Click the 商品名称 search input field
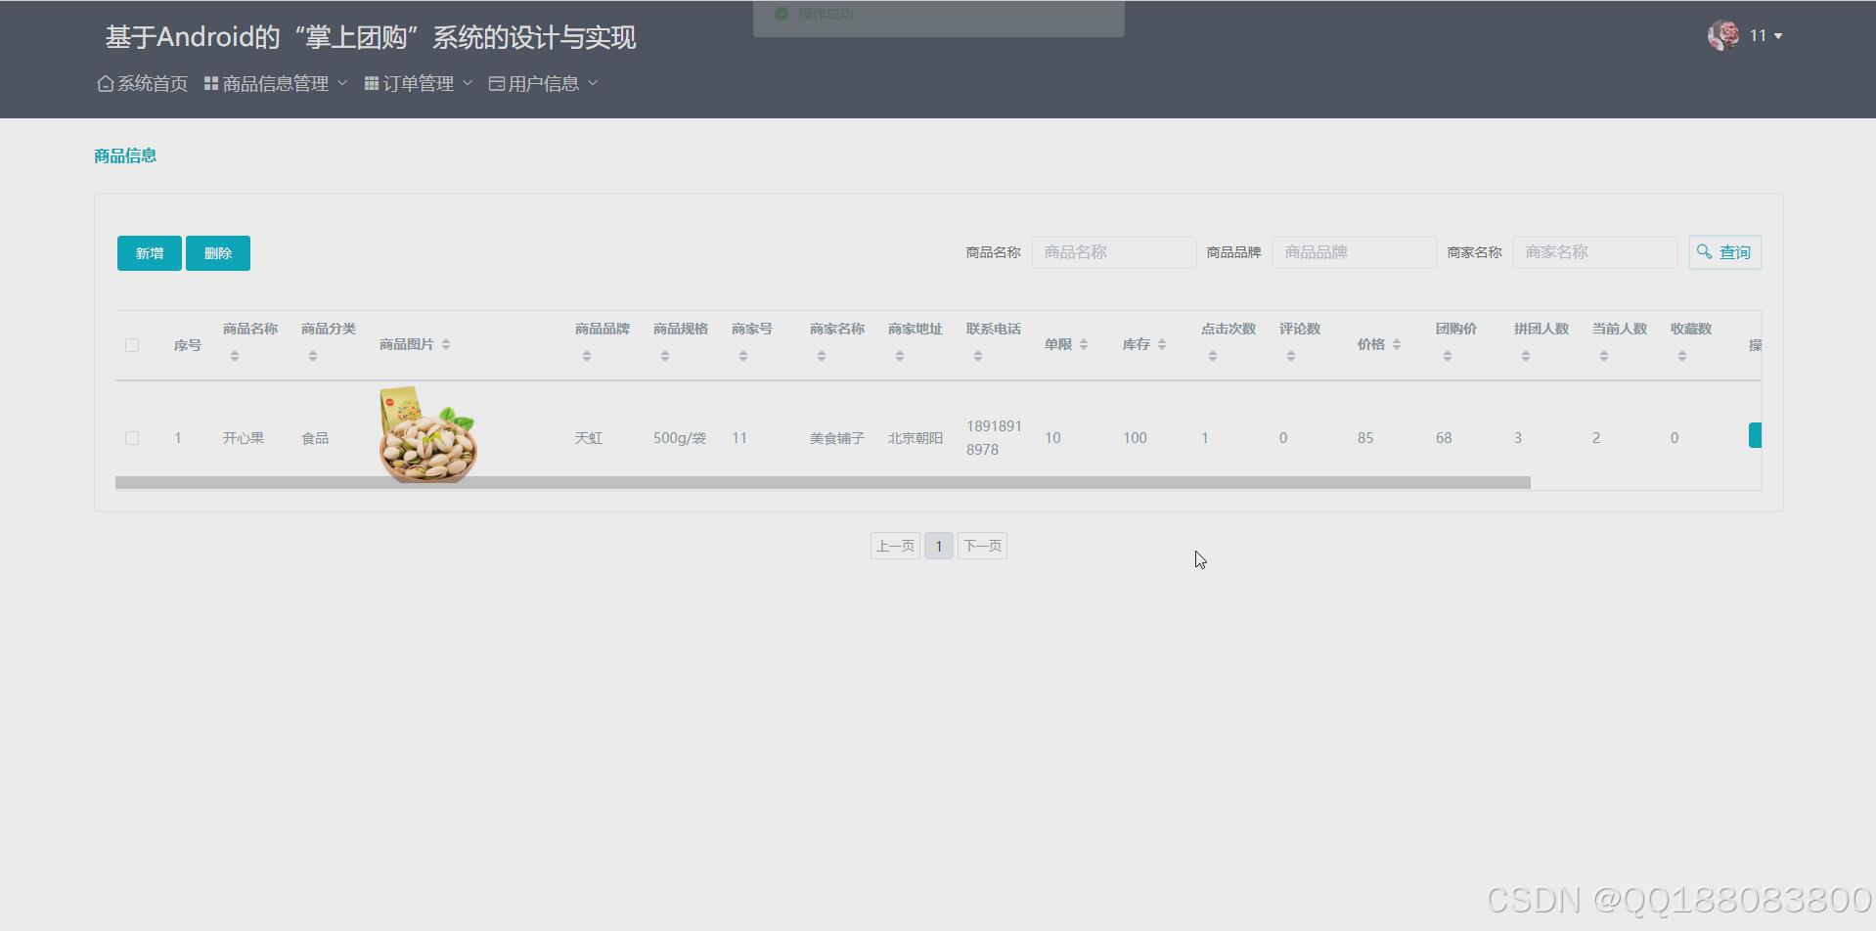Image resolution: width=1876 pixels, height=931 pixels. pos(1112,251)
